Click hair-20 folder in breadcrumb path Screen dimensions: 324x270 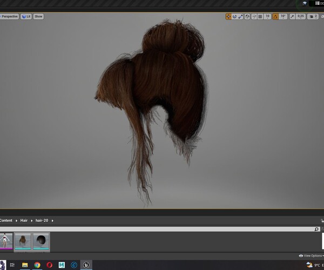click(x=42, y=220)
